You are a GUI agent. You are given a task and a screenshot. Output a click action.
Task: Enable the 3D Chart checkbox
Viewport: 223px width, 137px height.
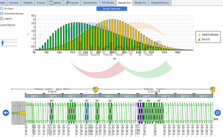[x=2, y=9]
